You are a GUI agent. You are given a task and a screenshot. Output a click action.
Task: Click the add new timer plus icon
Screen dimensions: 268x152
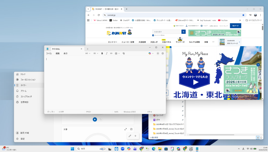pos(135,136)
